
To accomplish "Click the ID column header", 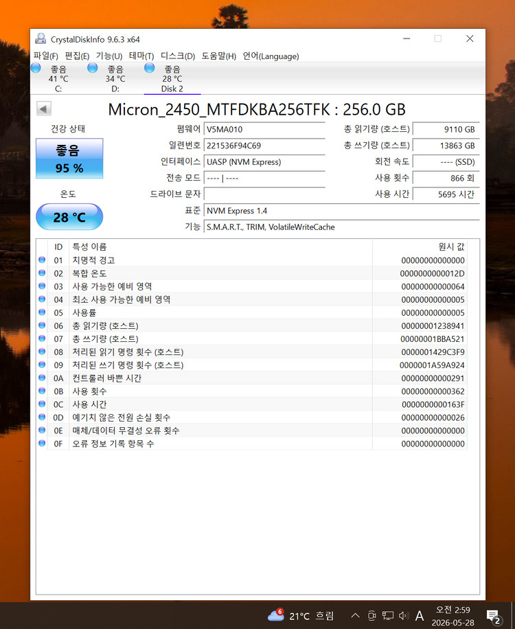I will pyautogui.click(x=58, y=247).
